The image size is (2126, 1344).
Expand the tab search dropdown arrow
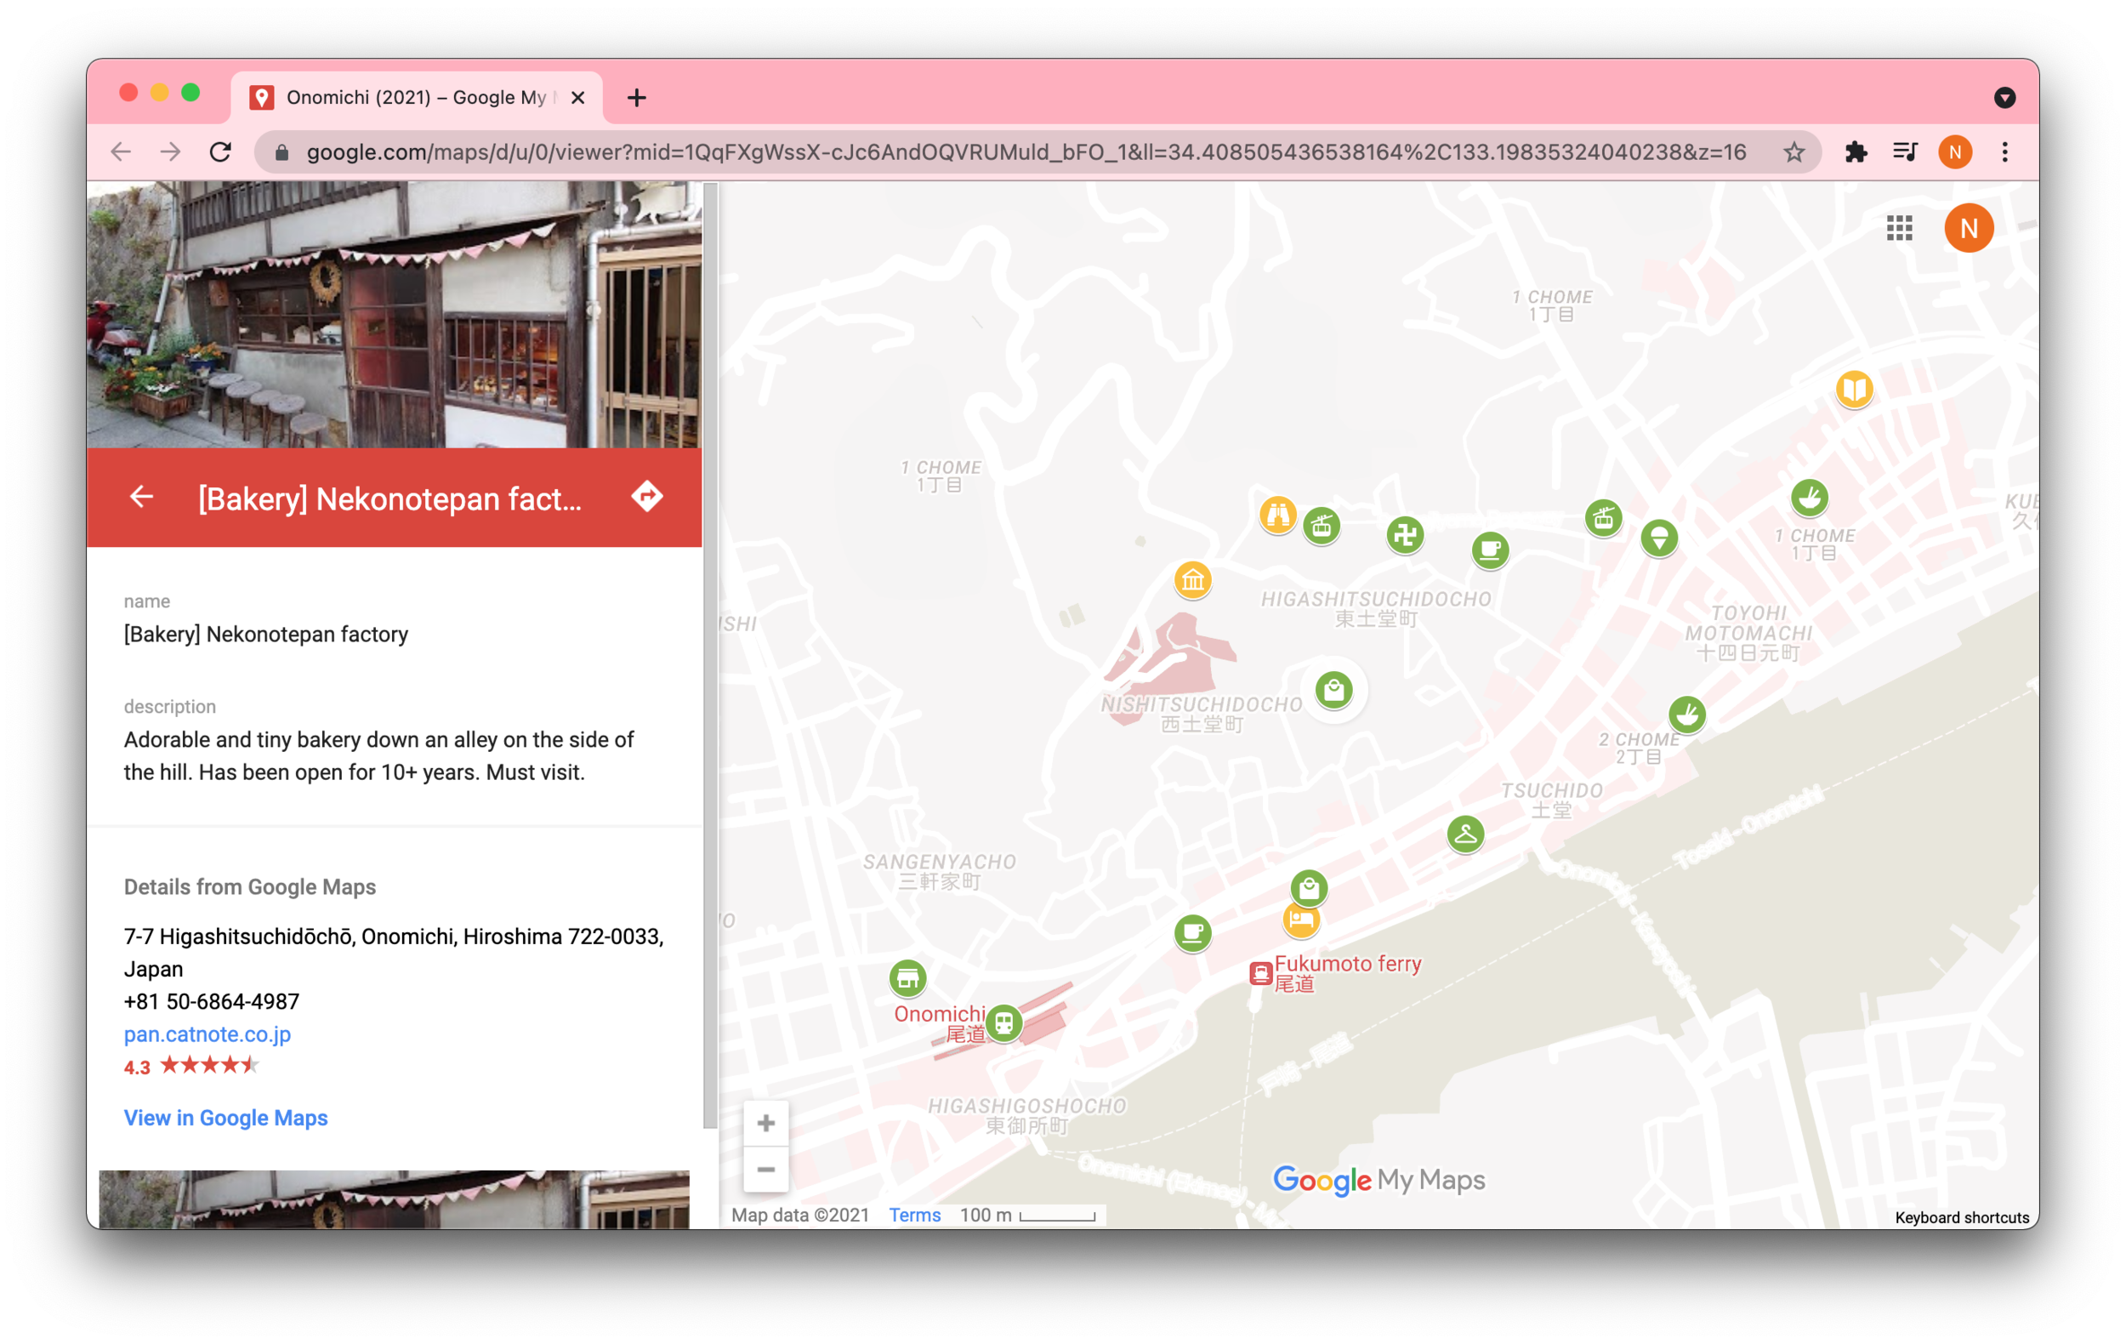click(2004, 97)
